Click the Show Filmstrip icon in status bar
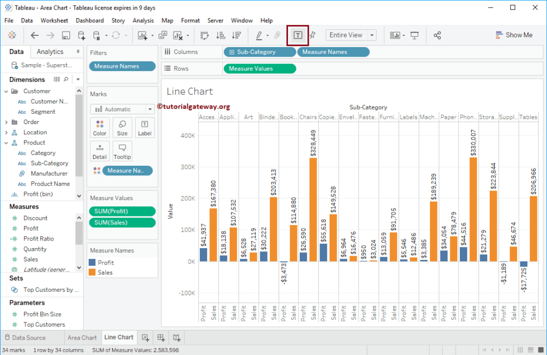The image size is (547, 355). click(530, 350)
